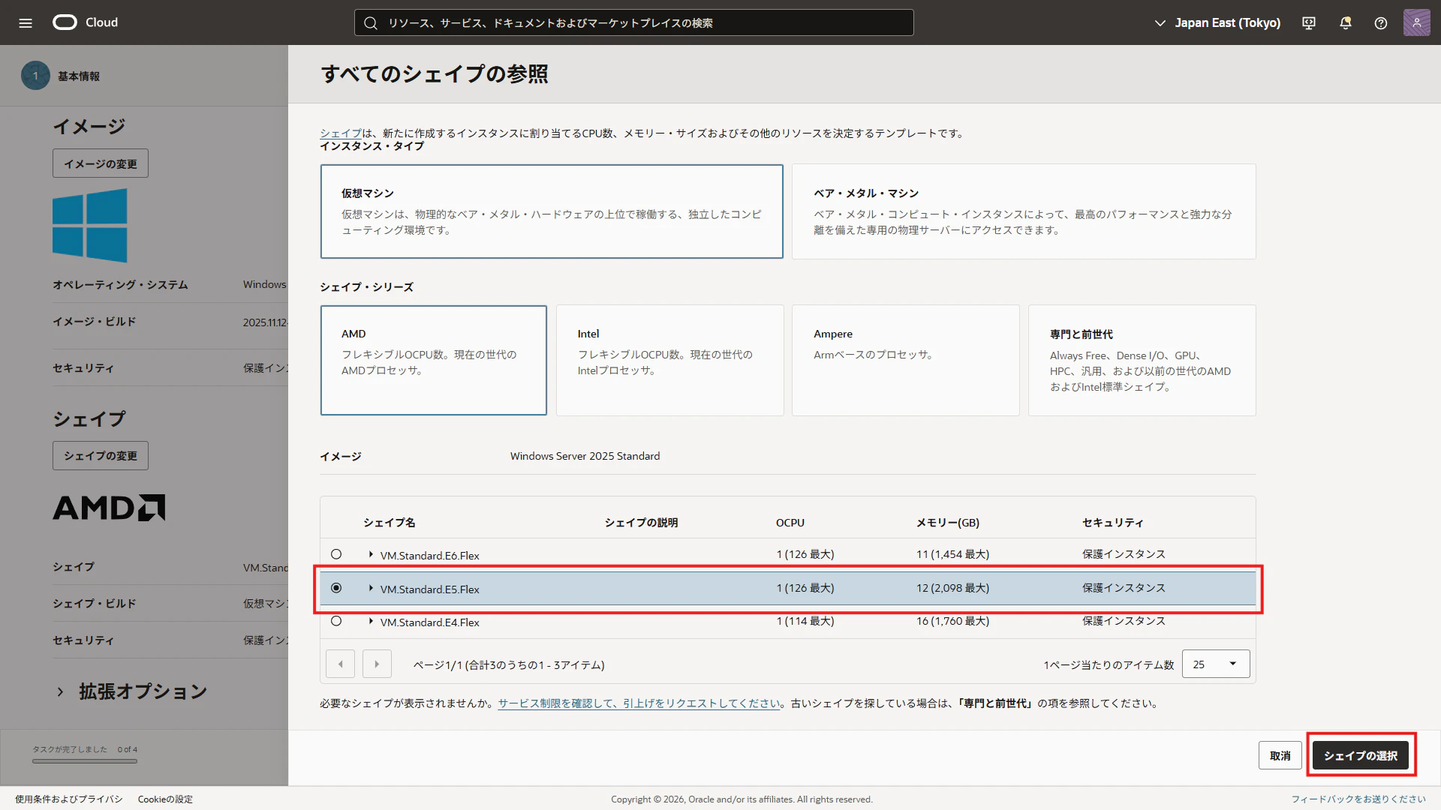
Task: Click the 12 (2,098 最大) memory cell
Action: (x=952, y=588)
